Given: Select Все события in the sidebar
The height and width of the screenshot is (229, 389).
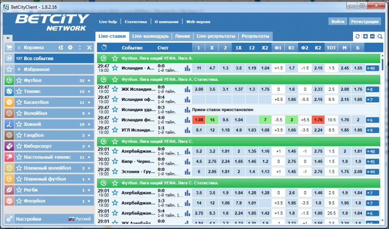Looking at the screenshot, I should coord(49,58).
